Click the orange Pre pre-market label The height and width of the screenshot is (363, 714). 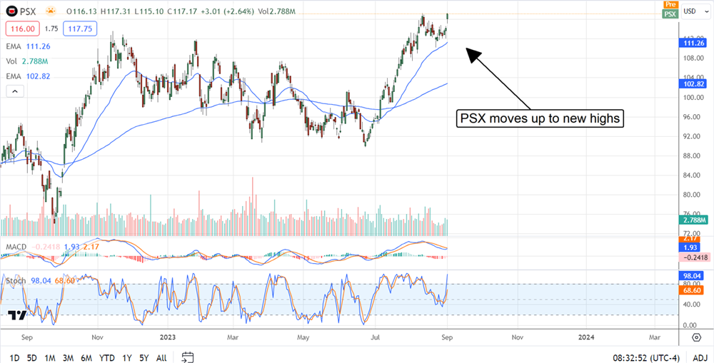pos(670,4)
